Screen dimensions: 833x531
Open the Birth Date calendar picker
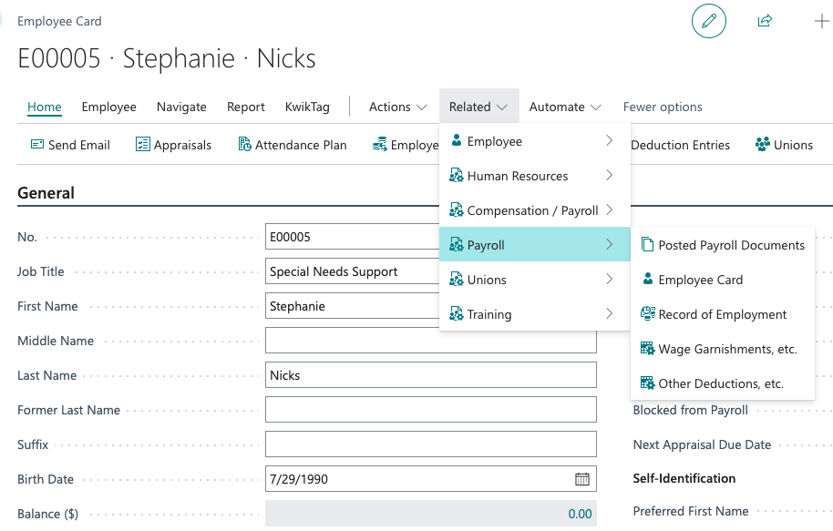pos(582,479)
